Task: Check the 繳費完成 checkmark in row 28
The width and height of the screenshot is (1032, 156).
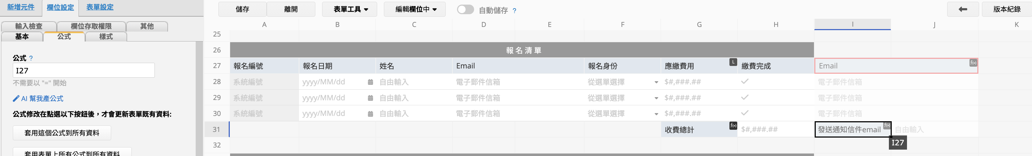Action: [745, 82]
